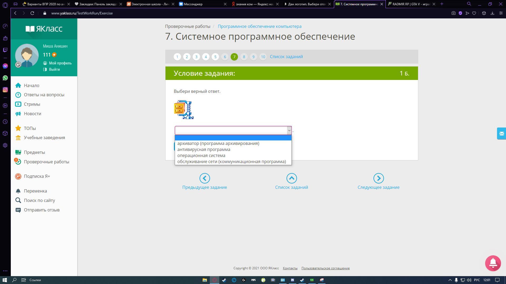Viewport: 506px width, 284px height.
Task: Click the Previous task arrow icon
Action: (x=205, y=178)
